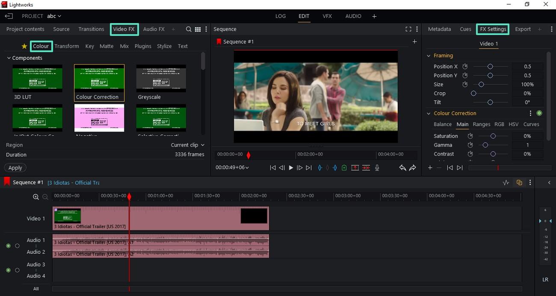Open the effects panel options menu
556x296 pixels.
point(206,29)
